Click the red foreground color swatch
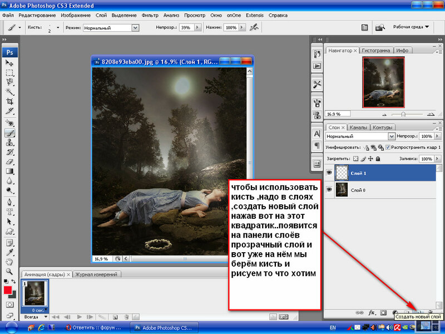The height and width of the screenshot is (334, 445). [x=8, y=291]
